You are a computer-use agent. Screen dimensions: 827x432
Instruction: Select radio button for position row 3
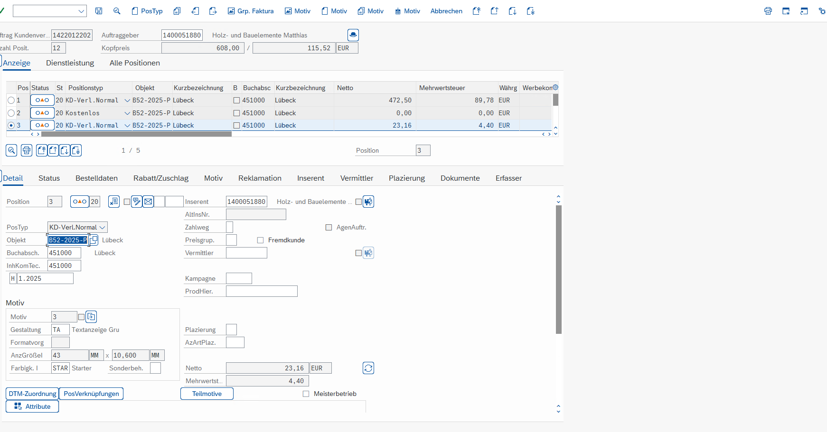11,125
